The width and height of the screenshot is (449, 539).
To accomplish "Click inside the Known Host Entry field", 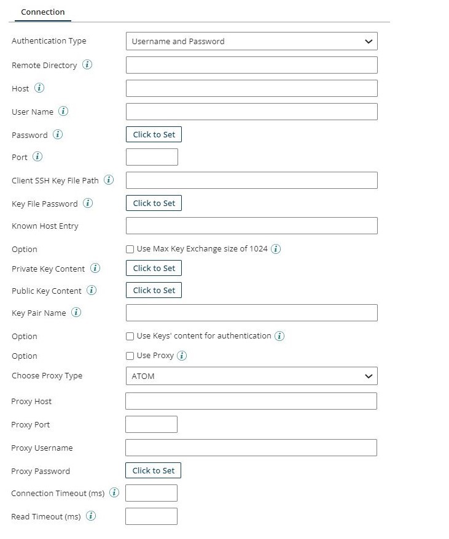I will [x=251, y=225].
